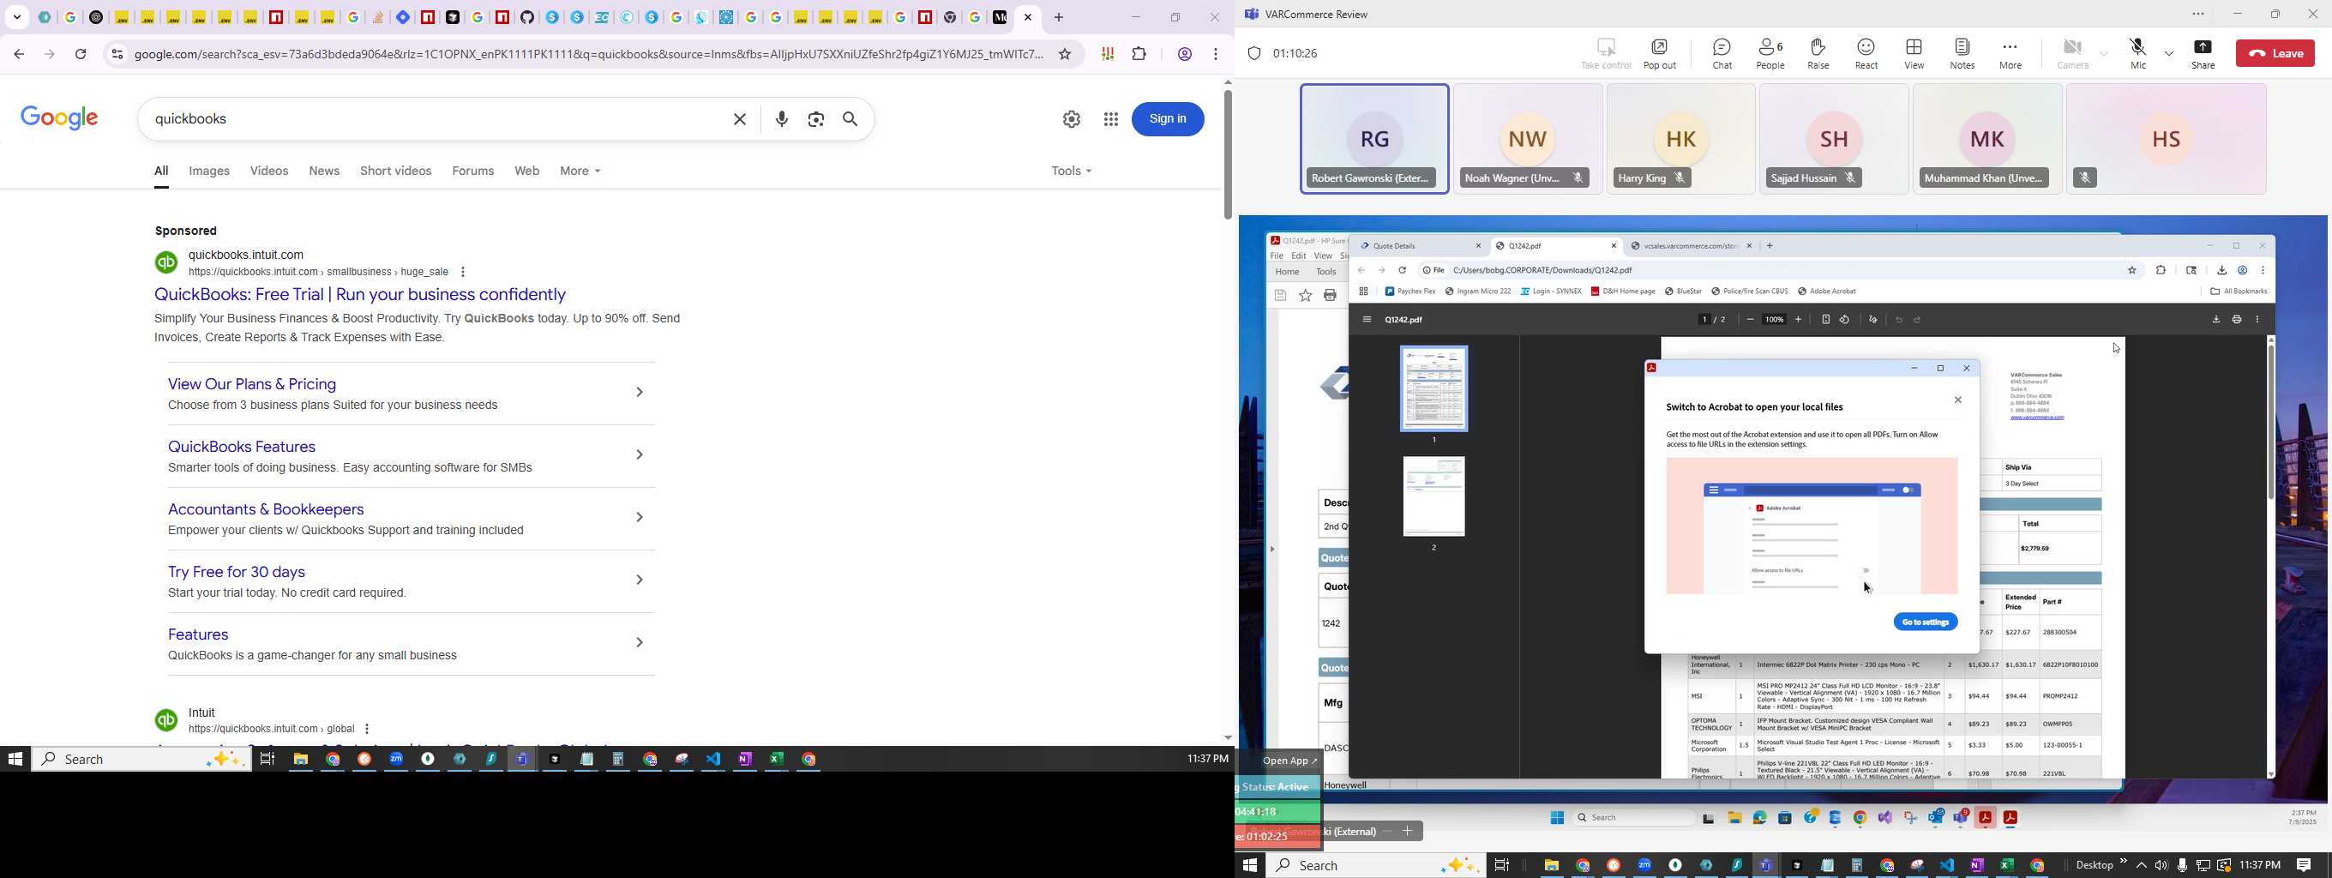Show the People participants list

(x=1770, y=53)
